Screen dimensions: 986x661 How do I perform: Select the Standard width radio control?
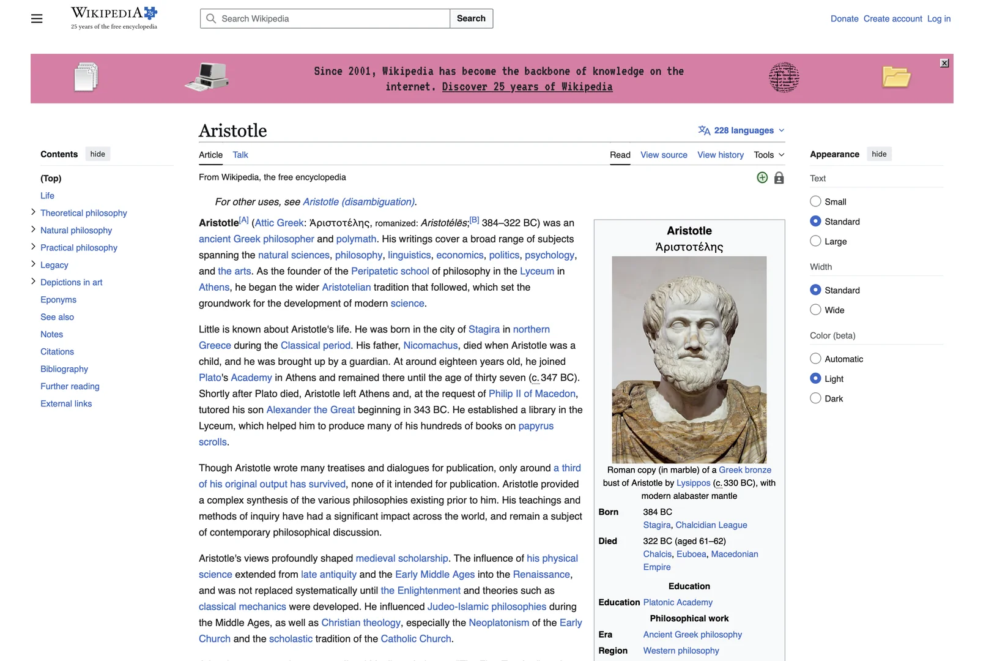(815, 289)
